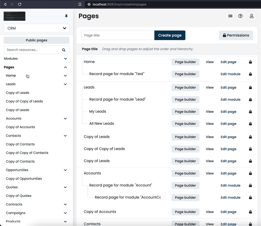Viewport: 261px width, 226px height.
Task: Expand Quotes in sidebar with its chevron
Action: click(x=66, y=187)
